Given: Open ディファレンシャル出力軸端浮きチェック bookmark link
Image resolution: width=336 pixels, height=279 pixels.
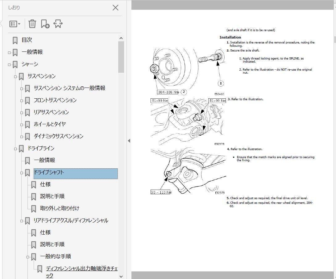Looking at the screenshot, I should click(x=82, y=272).
